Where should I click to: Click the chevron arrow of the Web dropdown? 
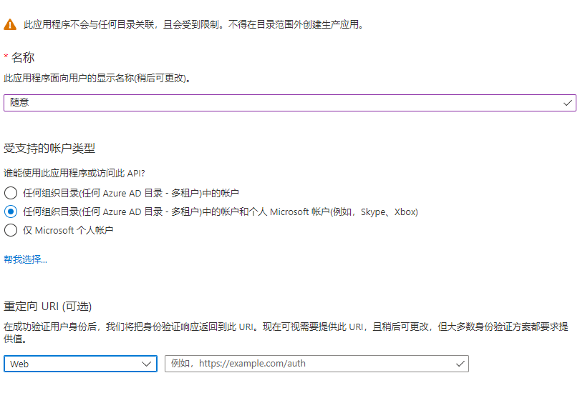[x=148, y=364]
